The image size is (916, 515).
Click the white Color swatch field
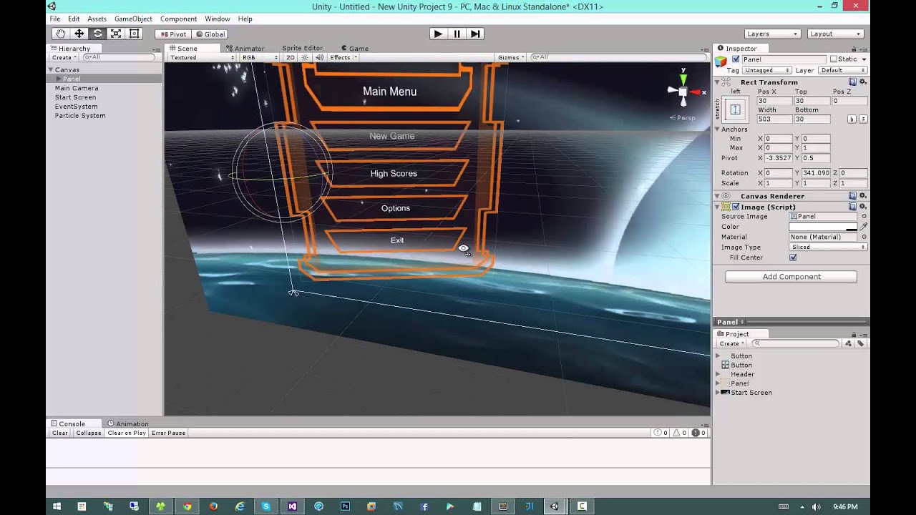[x=823, y=227]
